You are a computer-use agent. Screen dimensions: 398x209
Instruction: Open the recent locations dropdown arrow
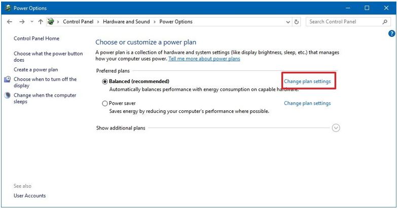(x=32, y=22)
